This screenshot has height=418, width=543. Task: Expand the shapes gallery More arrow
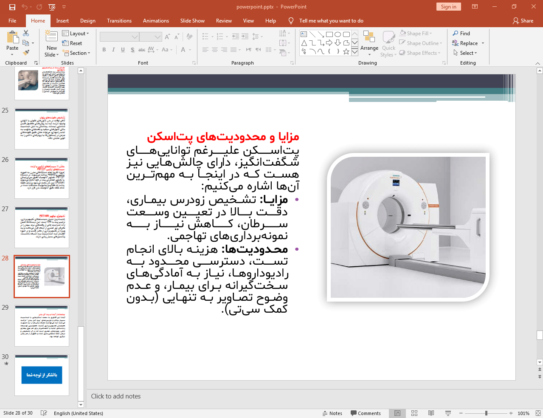tap(354, 52)
